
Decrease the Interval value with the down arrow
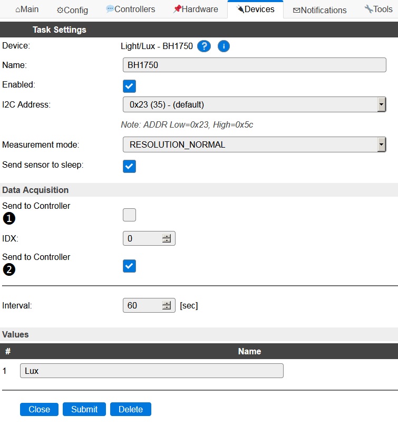click(x=167, y=308)
